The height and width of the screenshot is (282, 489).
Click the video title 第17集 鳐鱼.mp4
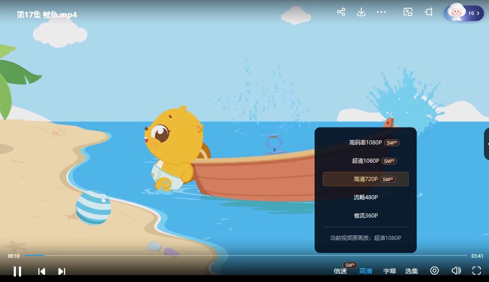tap(47, 15)
